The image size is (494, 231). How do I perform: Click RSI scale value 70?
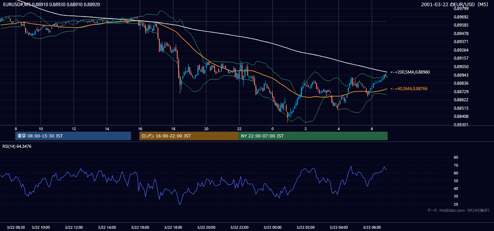click(456, 165)
